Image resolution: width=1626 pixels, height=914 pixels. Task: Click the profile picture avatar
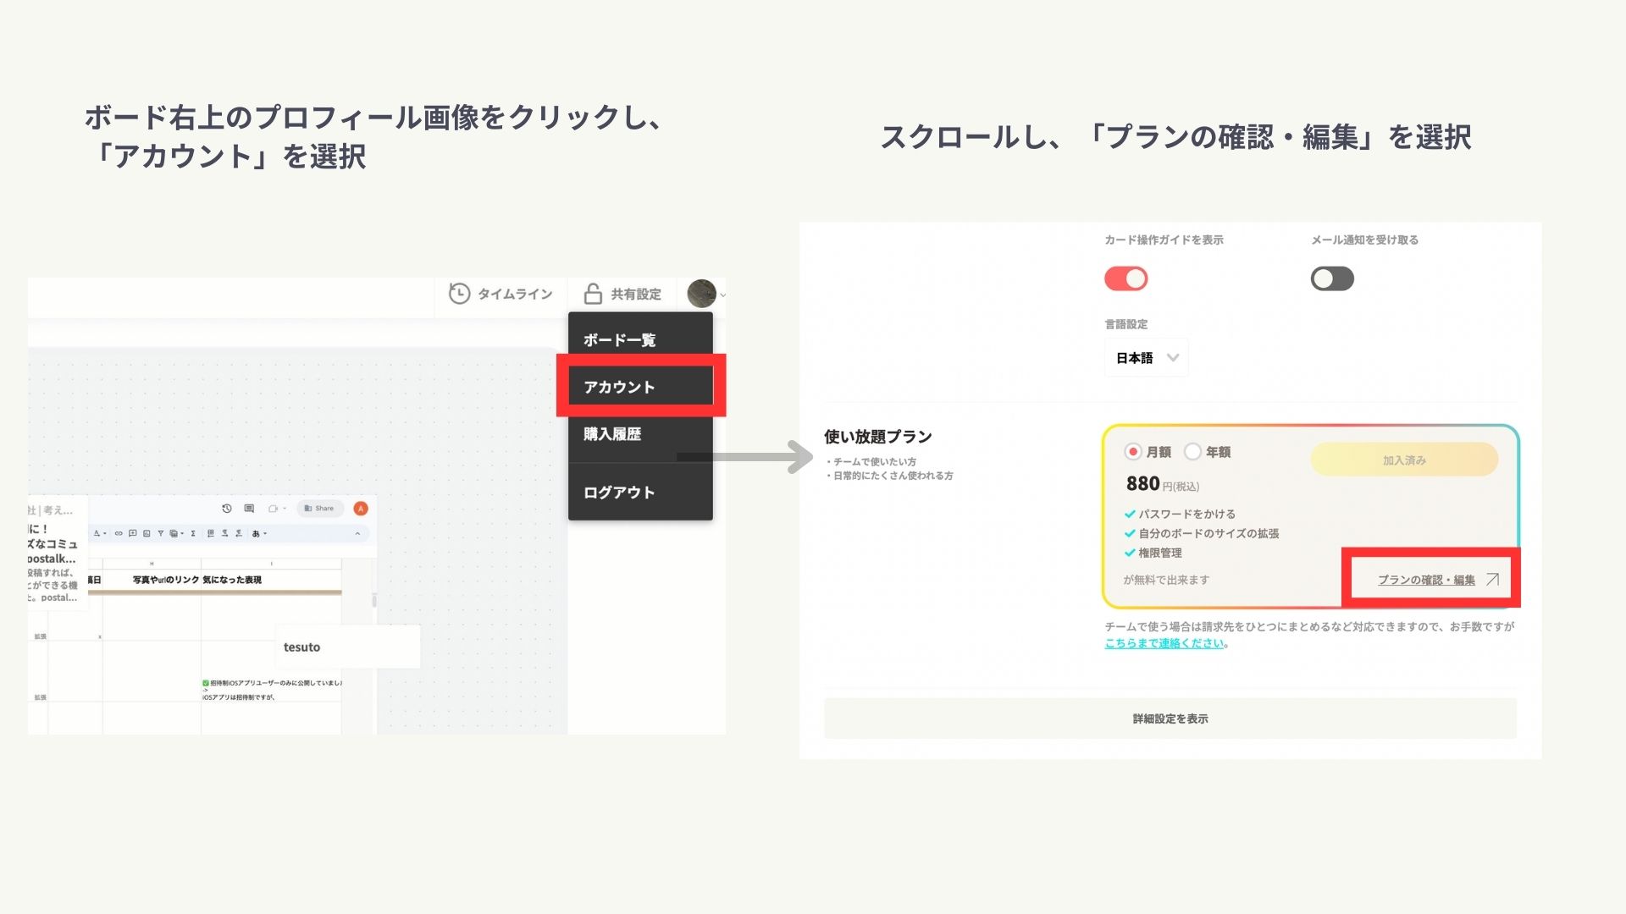point(701,294)
